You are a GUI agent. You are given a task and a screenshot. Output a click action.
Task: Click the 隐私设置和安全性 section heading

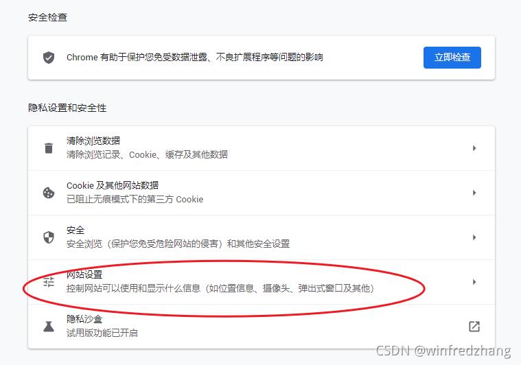tap(67, 108)
